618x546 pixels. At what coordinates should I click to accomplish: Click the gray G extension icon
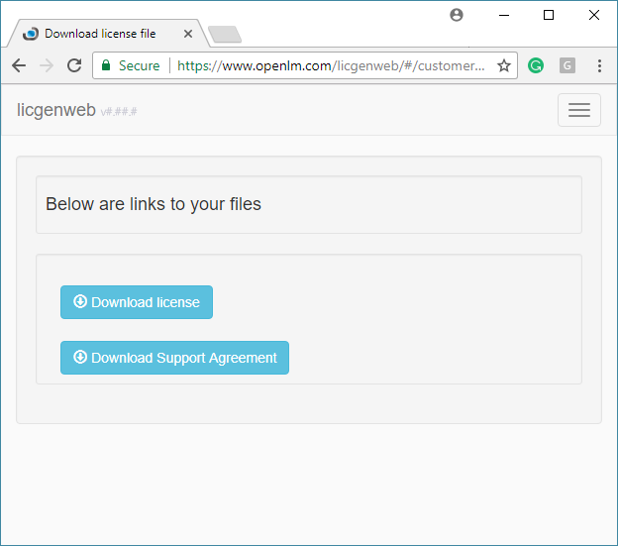coord(567,65)
